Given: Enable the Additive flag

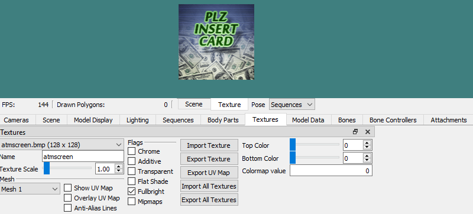Looking at the screenshot, I should click(x=131, y=161).
